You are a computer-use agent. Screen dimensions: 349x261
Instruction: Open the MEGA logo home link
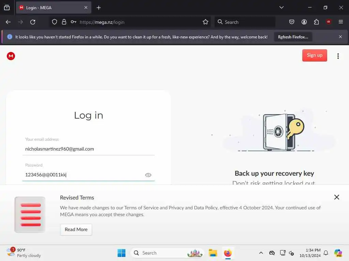click(11, 56)
